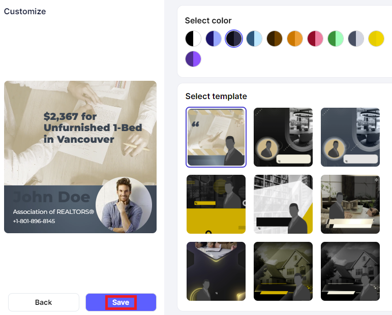Choose the black conference room template
Image resolution: width=392 pixels, height=315 pixels.
(283, 137)
